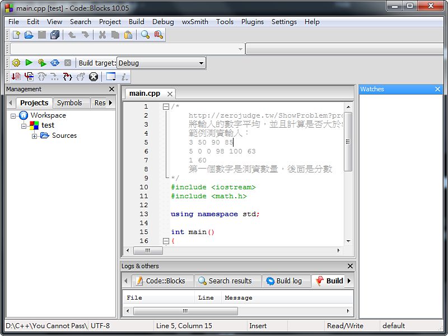This screenshot has height=336, width=448.
Task: Select the Sources folder in tree
Action: pyautogui.click(x=64, y=136)
